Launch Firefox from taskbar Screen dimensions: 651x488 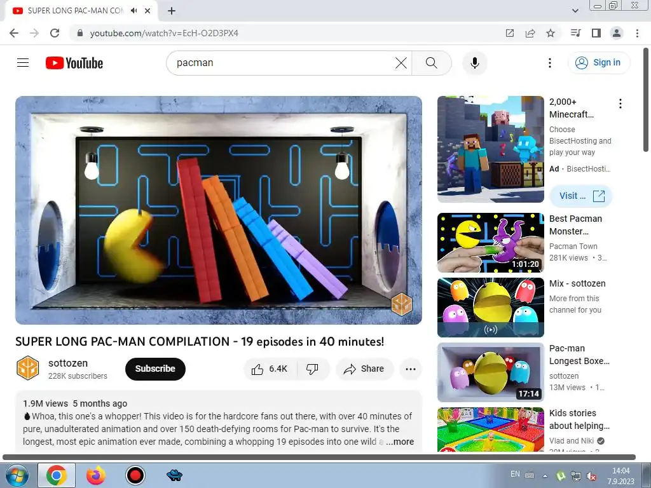96,475
